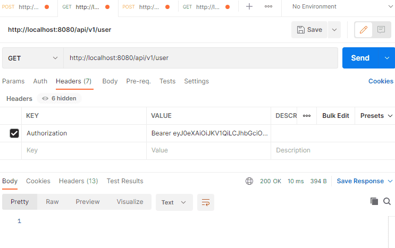Click the network globe icon
This screenshot has height=248, width=395.
(249, 181)
